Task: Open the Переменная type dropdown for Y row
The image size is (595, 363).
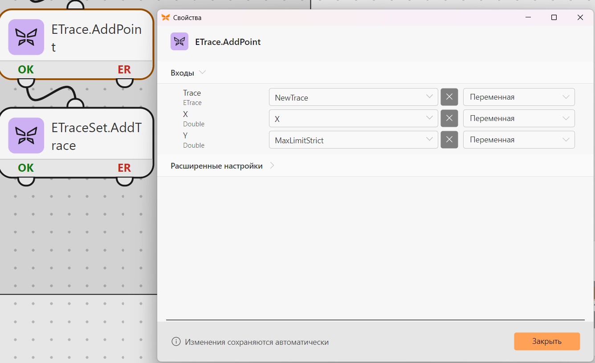Action: (519, 140)
